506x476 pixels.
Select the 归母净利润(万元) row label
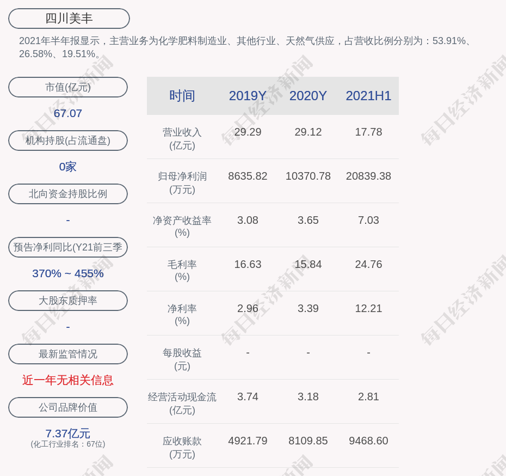coord(182,183)
